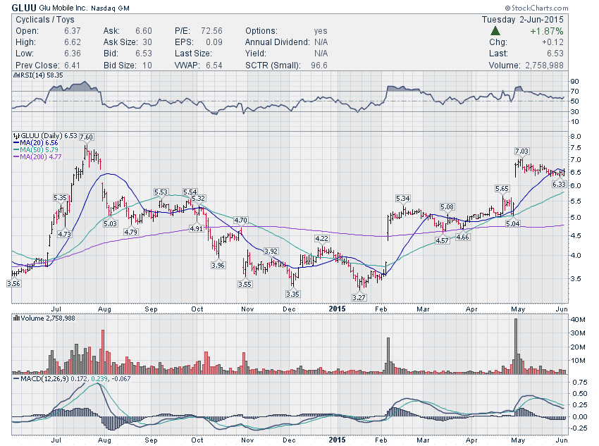The width and height of the screenshot is (599, 446).
Task: Click the Bid Size 10 value
Action: (x=147, y=66)
